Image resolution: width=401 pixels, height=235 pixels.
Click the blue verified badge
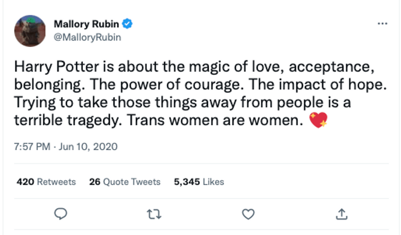[x=128, y=24]
